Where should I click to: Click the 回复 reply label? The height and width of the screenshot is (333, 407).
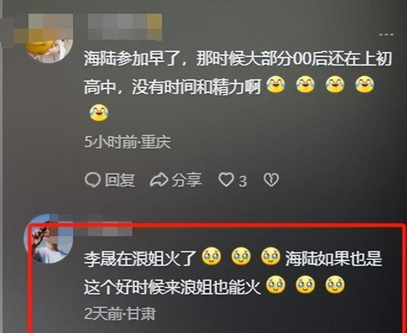pyautogui.click(x=120, y=180)
